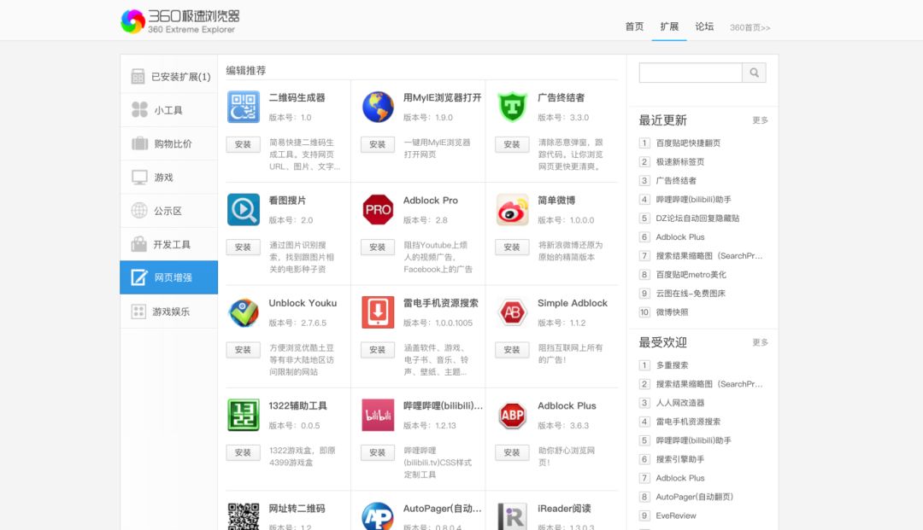
Task: Click 更多 beside 最近更新
Action: (x=760, y=120)
